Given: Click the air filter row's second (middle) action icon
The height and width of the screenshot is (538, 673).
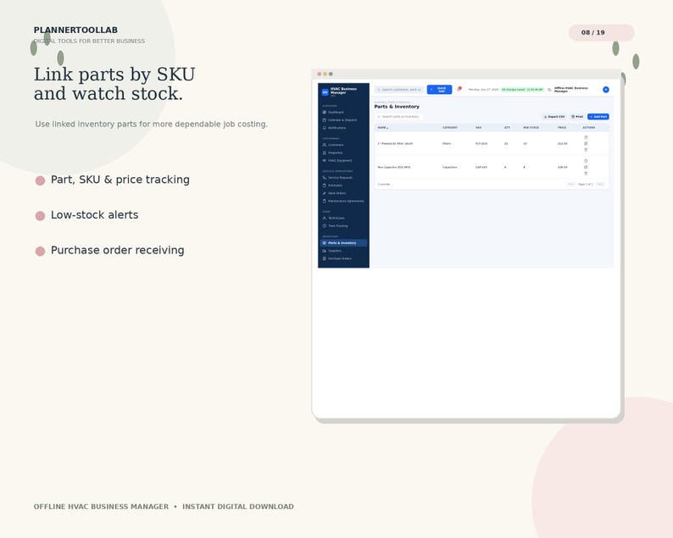Looking at the screenshot, I should [x=586, y=144].
